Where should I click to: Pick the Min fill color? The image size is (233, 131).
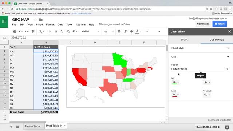pos(175,82)
